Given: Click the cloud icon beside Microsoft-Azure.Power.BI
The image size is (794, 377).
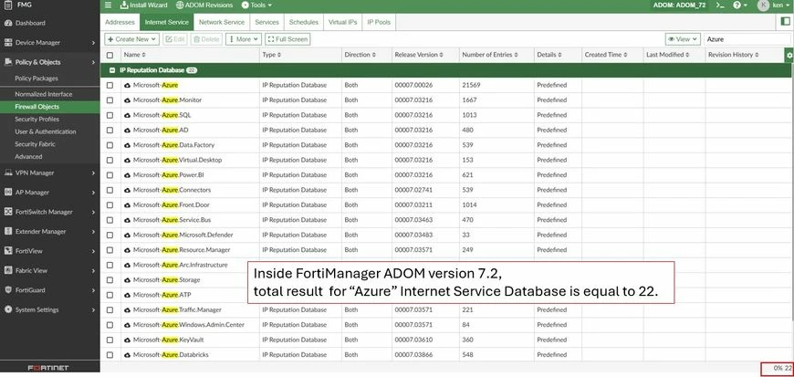Looking at the screenshot, I should tap(127, 175).
